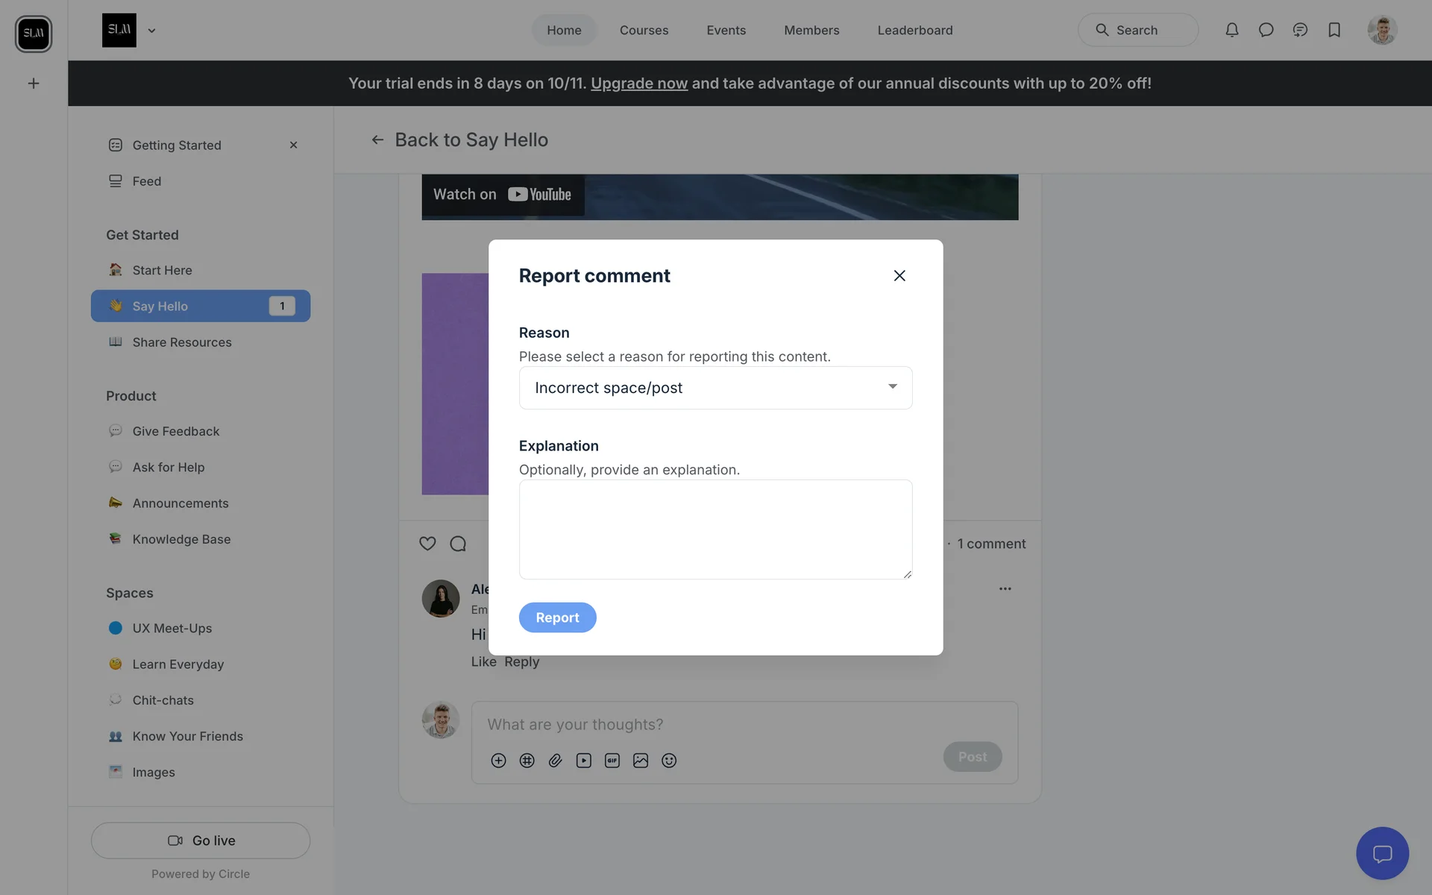The height and width of the screenshot is (895, 1432).
Task: Start streaming with Go live button
Action: (201, 841)
